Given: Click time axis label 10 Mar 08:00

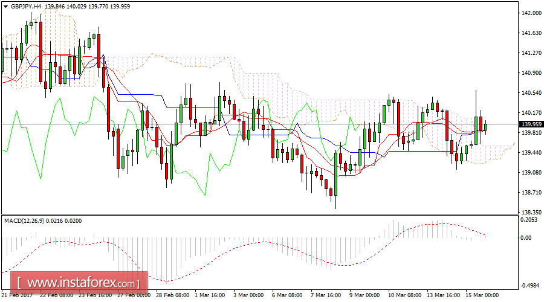Looking at the screenshot, I should coord(405,295).
